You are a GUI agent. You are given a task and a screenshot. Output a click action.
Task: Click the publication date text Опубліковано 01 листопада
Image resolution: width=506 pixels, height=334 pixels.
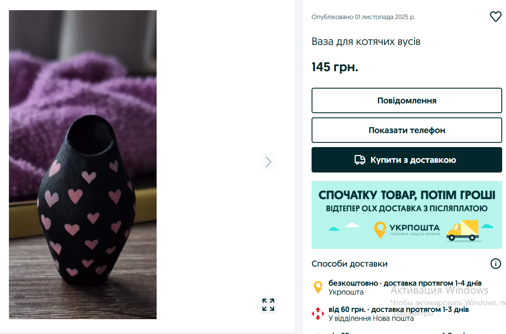(363, 17)
